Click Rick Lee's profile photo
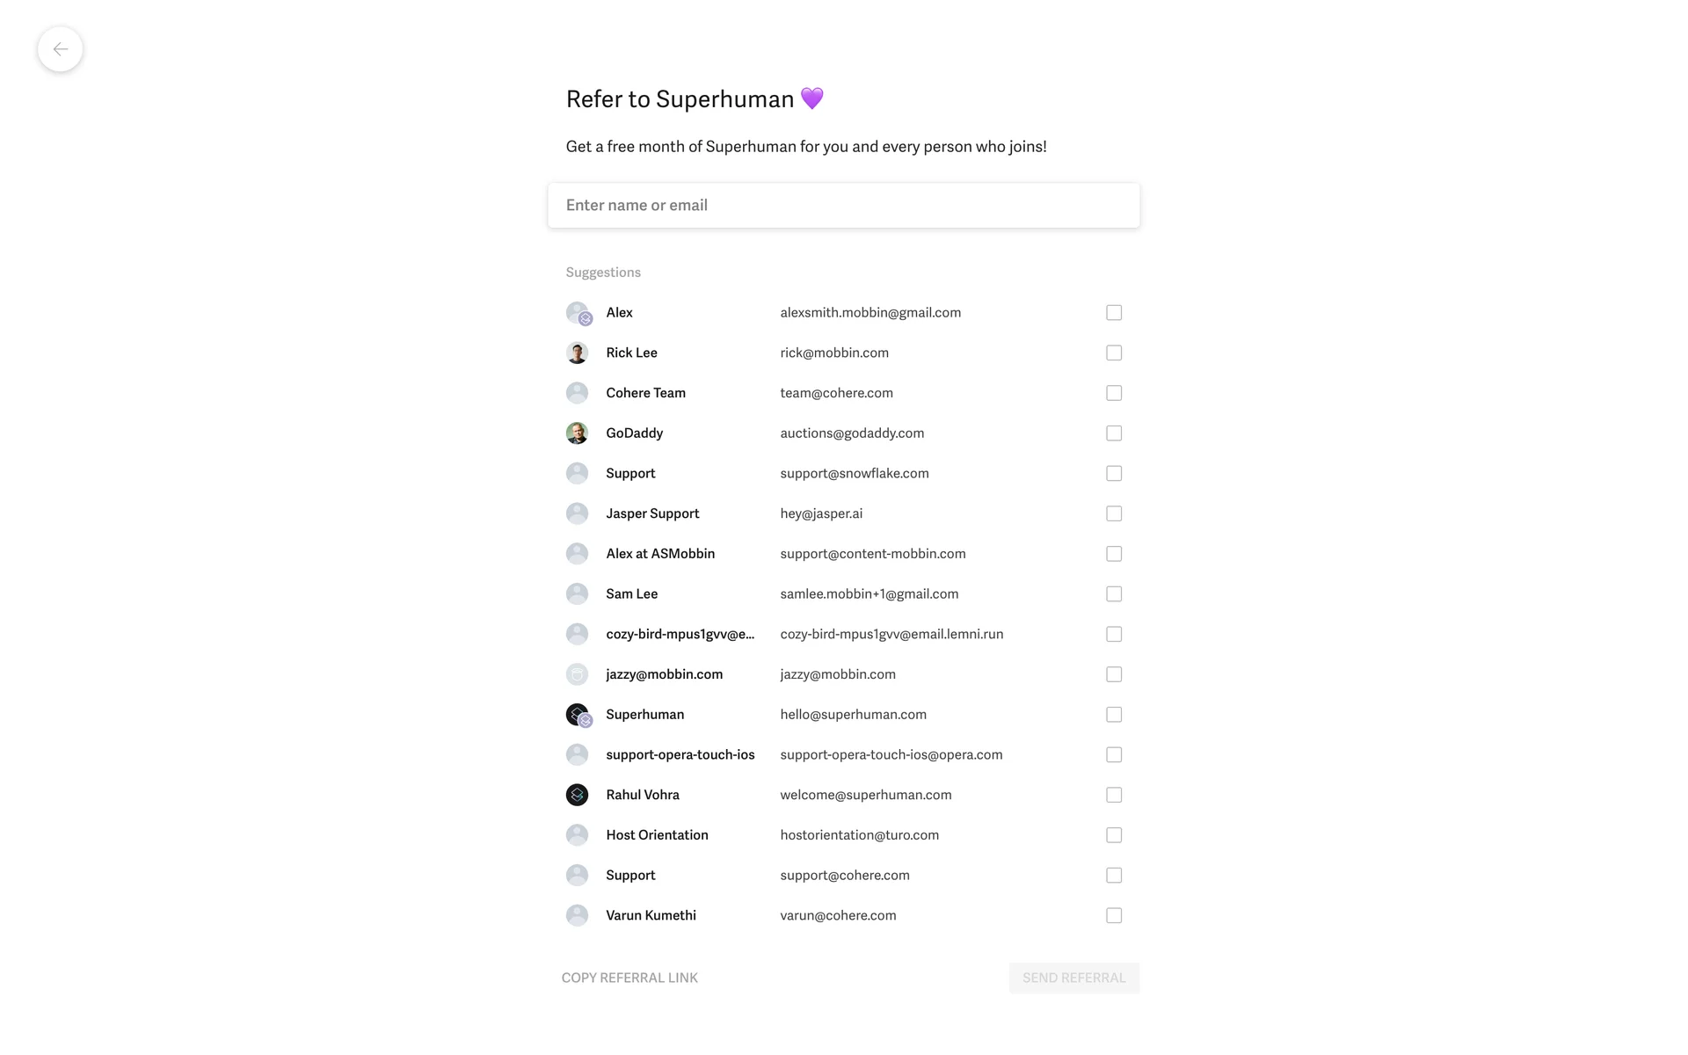Screen dimensions: 1688x1055 [577, 353]
